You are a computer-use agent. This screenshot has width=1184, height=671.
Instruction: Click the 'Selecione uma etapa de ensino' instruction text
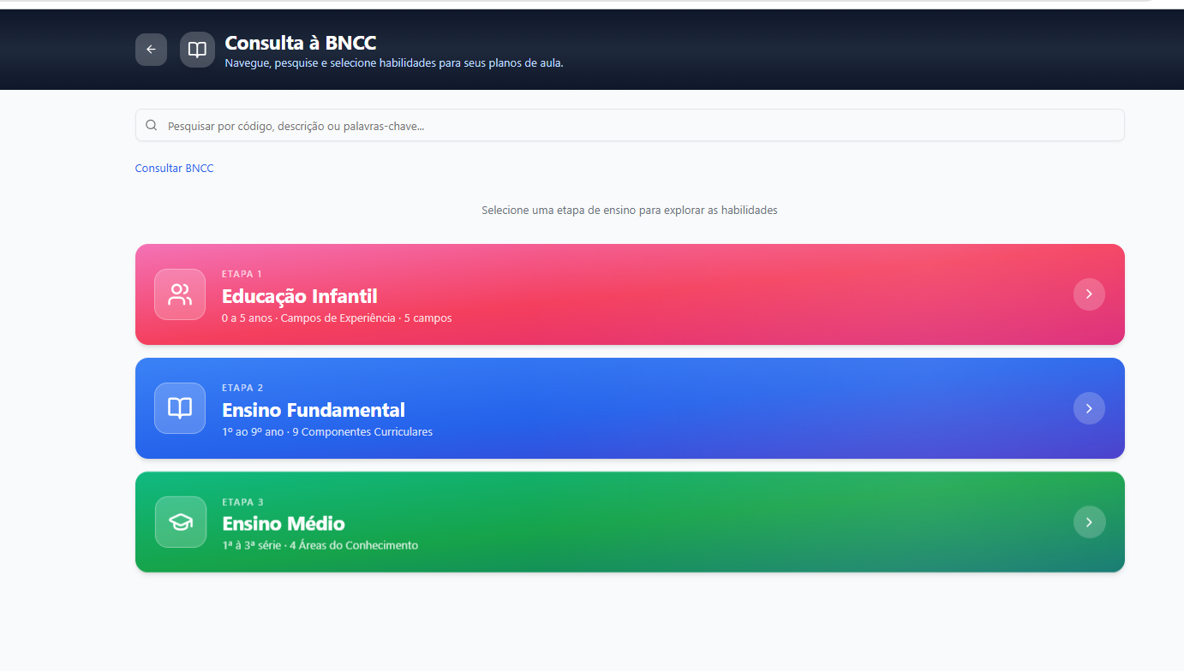[630, 210]
